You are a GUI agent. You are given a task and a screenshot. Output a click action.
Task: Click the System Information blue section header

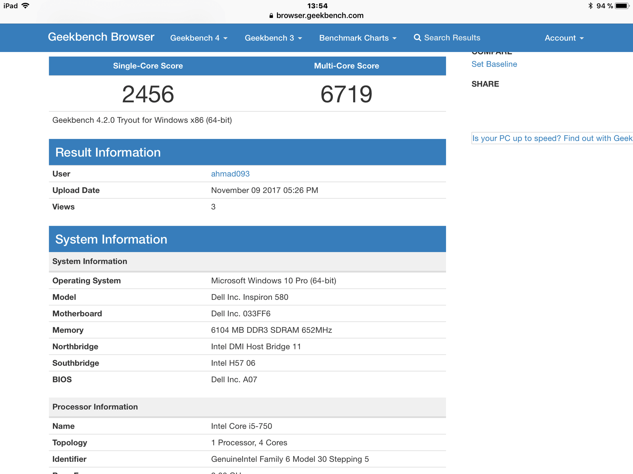click(x=247, y=239)
